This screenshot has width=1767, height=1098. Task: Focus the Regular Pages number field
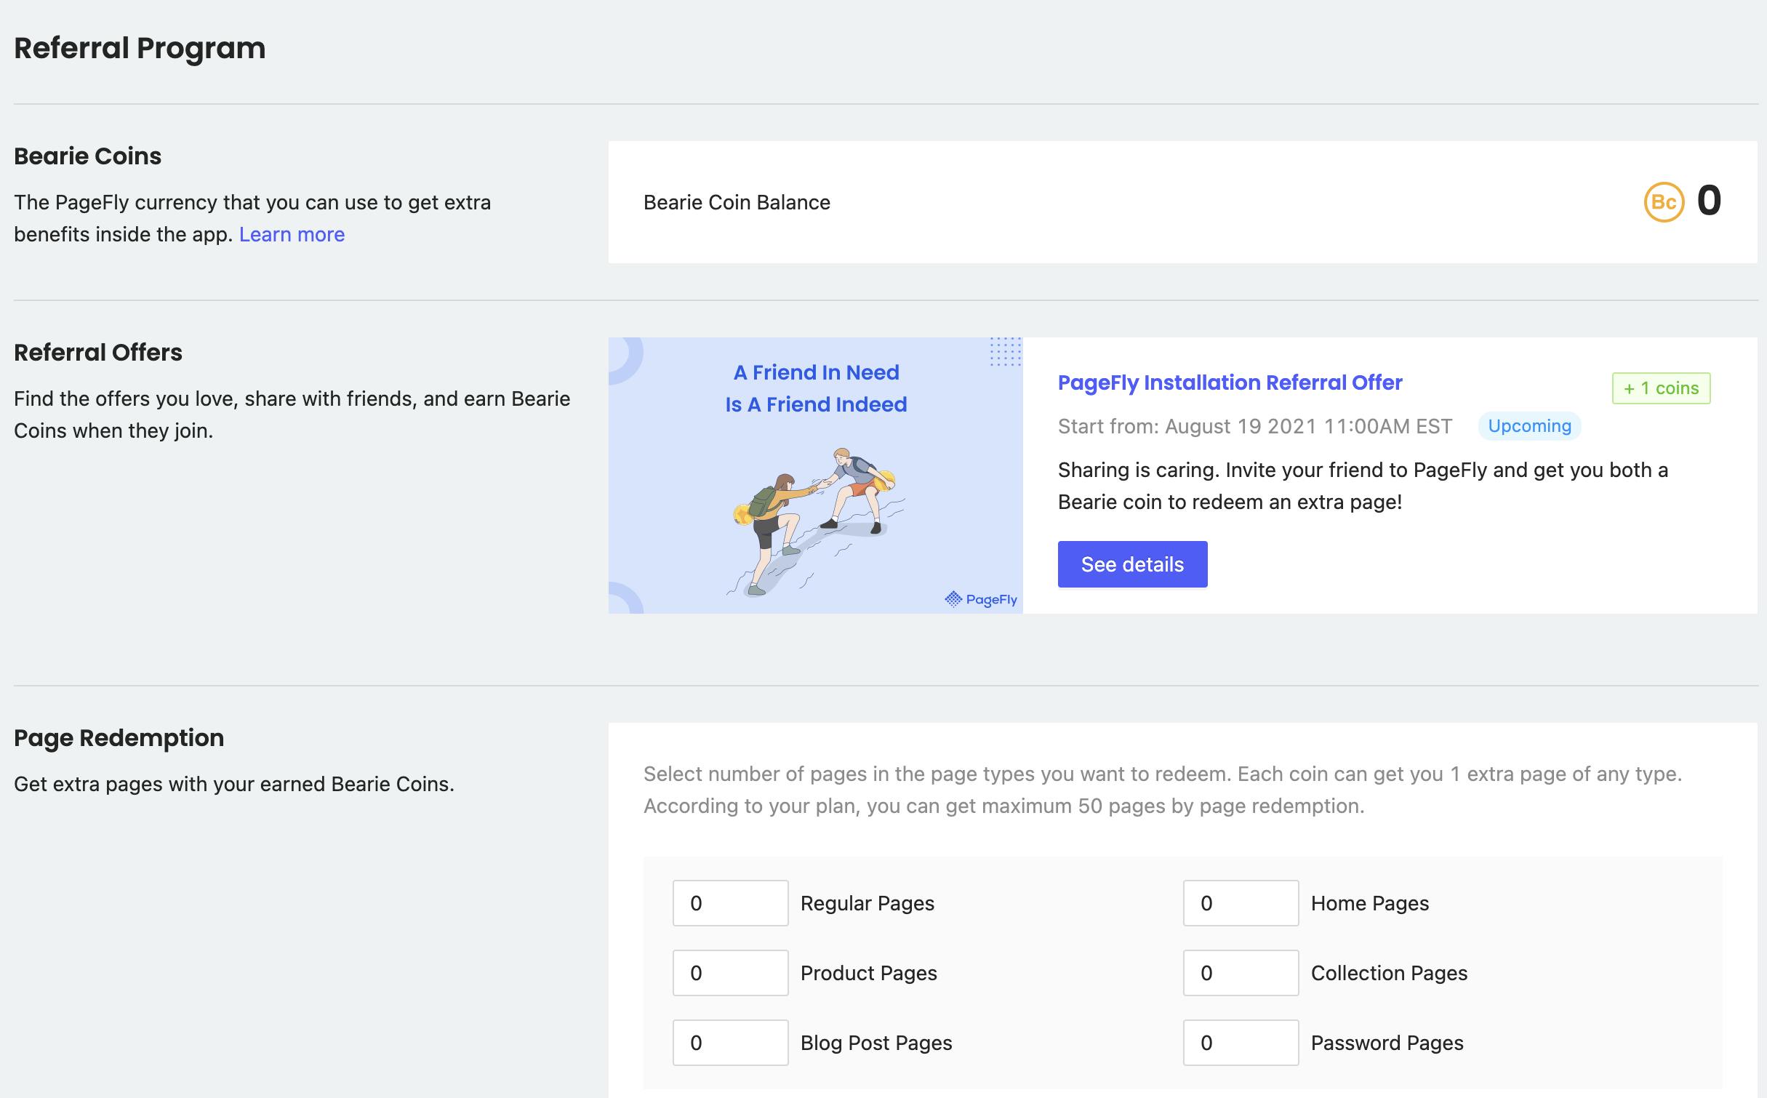click(730, 903)
